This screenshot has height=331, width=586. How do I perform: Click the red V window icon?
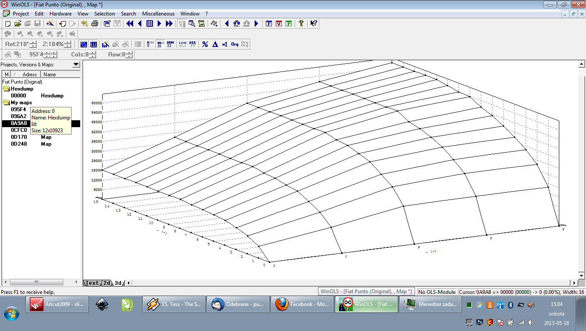pos(279,24)
